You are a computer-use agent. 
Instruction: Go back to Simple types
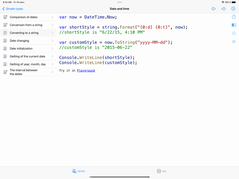click(x=13, y=9)
